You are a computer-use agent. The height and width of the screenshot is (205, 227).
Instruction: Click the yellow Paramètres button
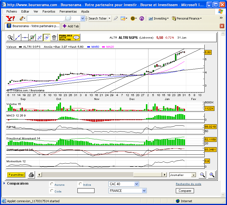(x=16, y=175)
